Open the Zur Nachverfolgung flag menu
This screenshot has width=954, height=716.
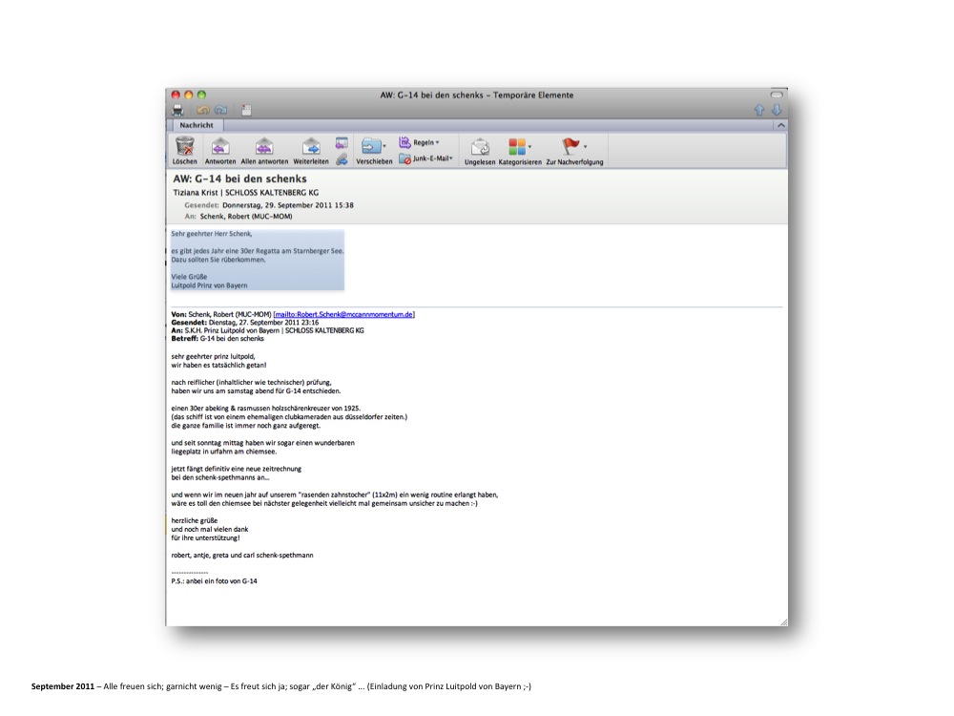(573, 146)
